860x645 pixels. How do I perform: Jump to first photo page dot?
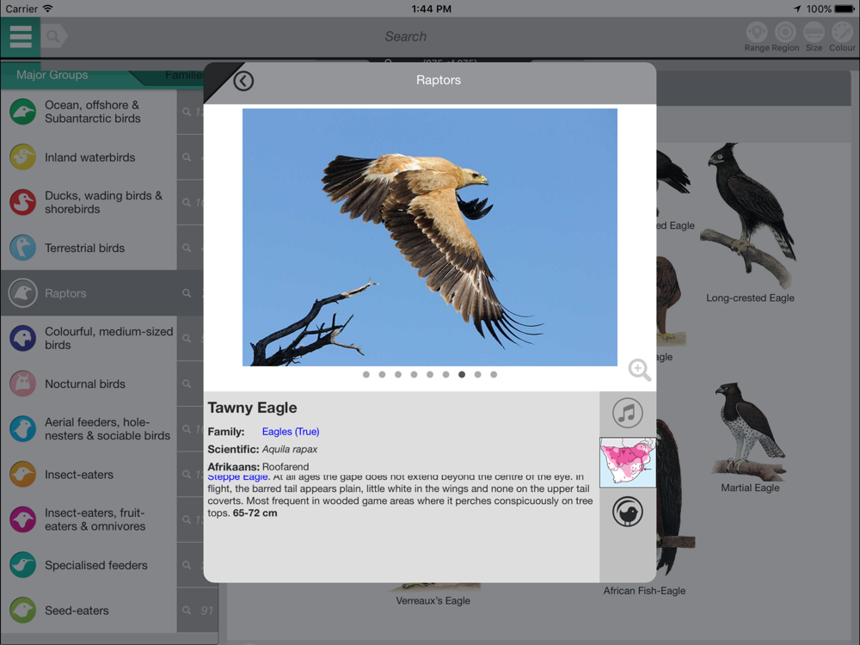point(366,375)
